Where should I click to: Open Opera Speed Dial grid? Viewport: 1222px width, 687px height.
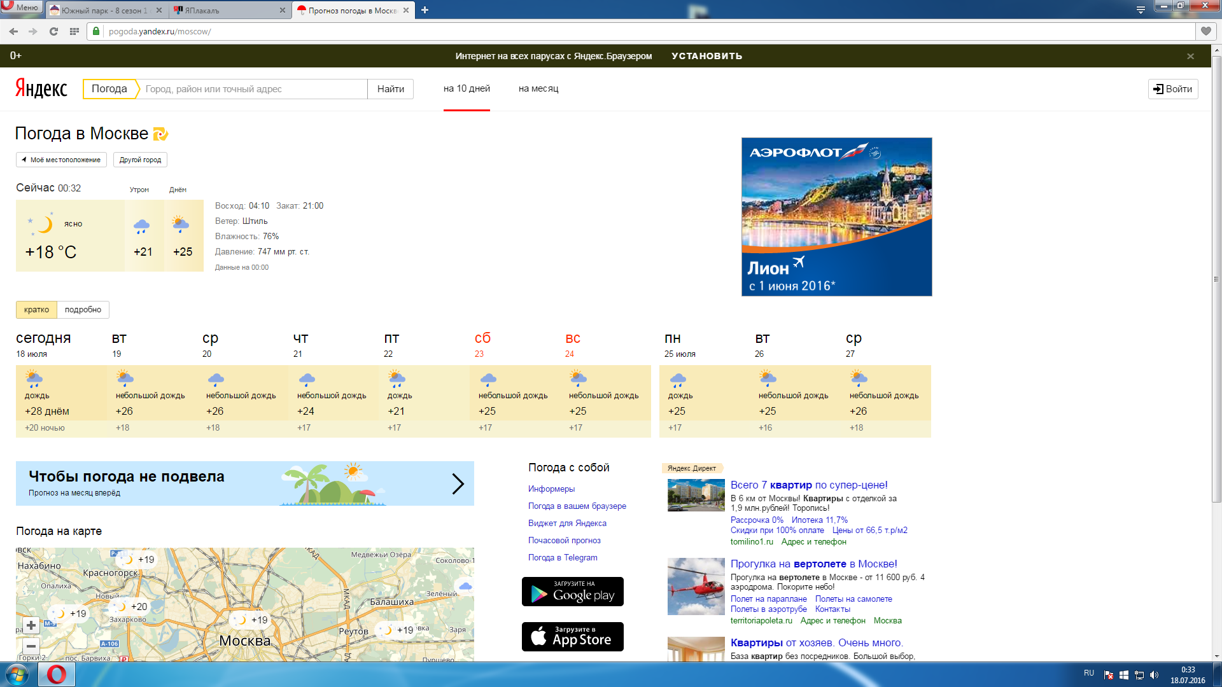[74, 31]
